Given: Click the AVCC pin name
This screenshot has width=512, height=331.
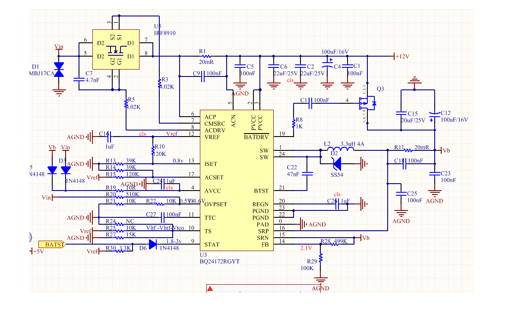Looking at the screenshot, I should [212, 191].
